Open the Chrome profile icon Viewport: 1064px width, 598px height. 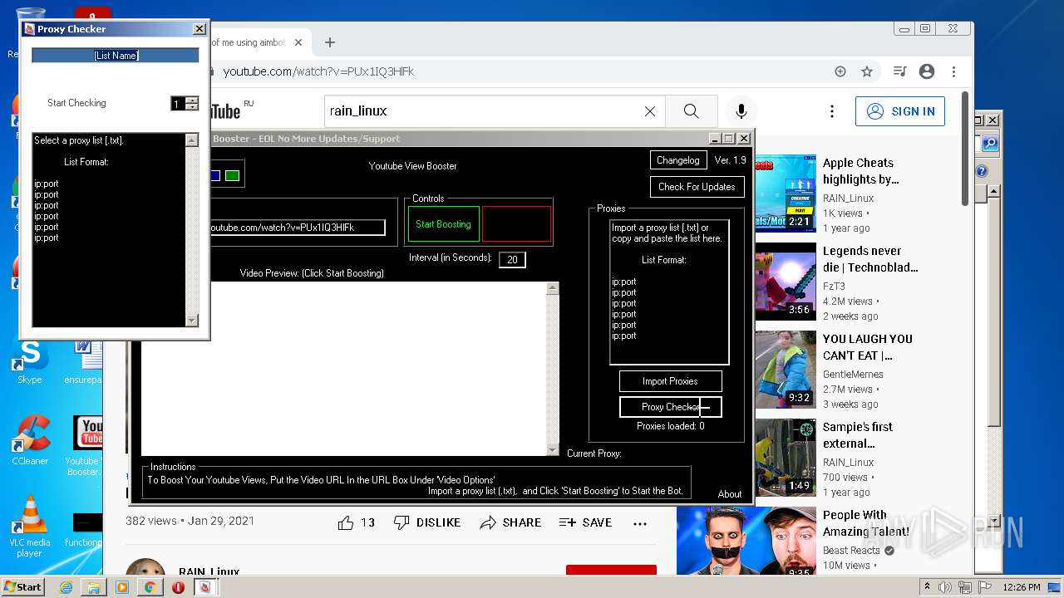(x=927, y=71)
